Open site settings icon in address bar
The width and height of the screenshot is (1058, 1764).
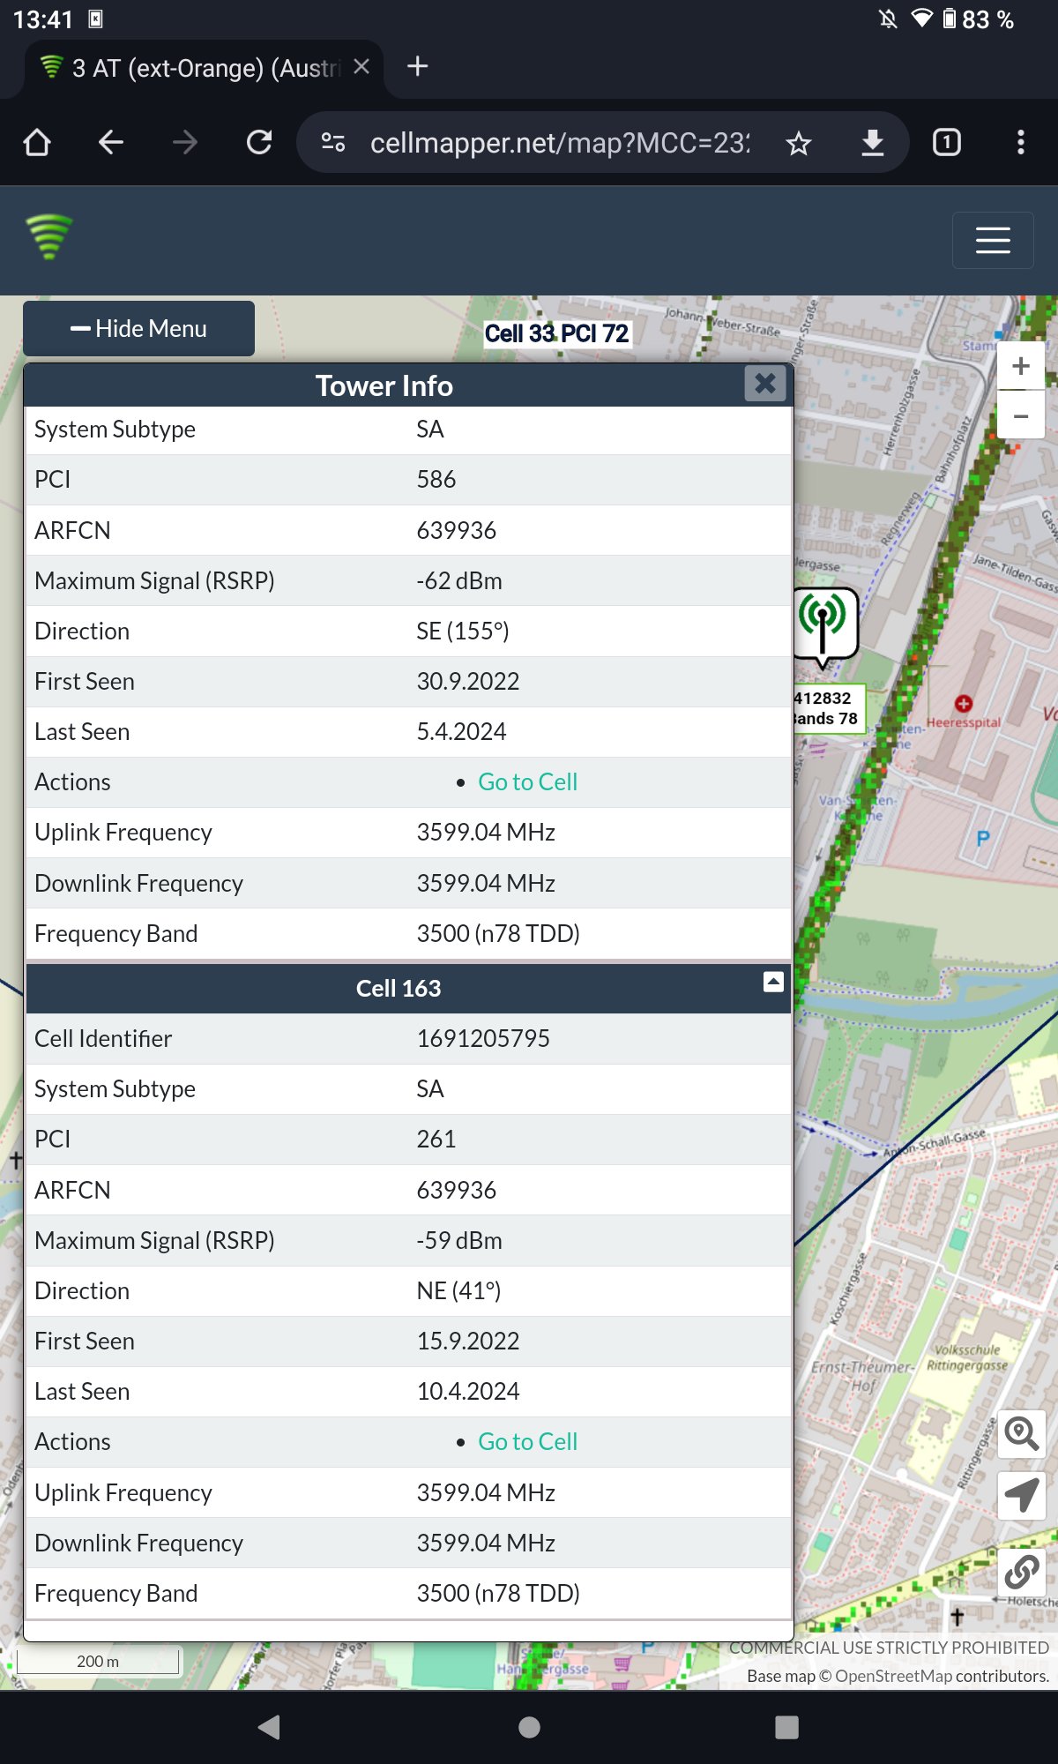pyautogui.click(x=333, y=142)
